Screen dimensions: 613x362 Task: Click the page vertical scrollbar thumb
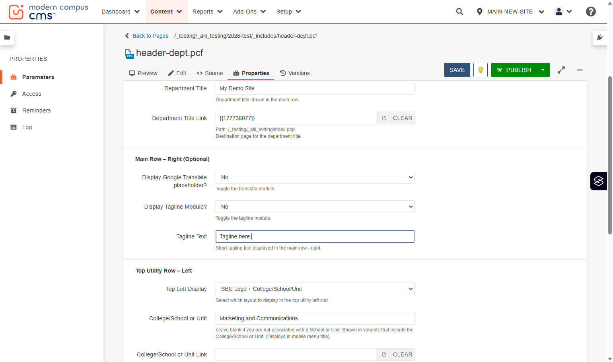tap(610, 155)
